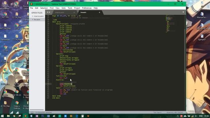Open the Tools menu
The height and width of the screenshot is (118, 210).
tap(70, 8)
